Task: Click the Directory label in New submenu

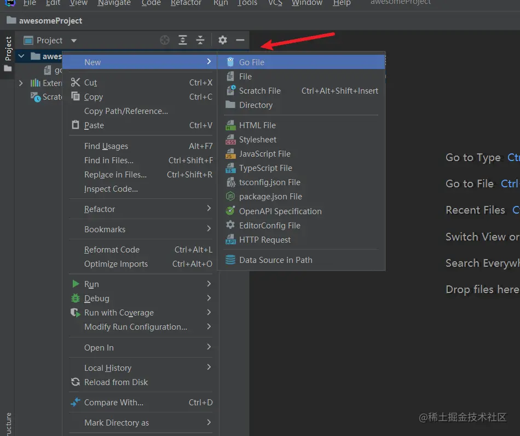Action: (256, 105)
